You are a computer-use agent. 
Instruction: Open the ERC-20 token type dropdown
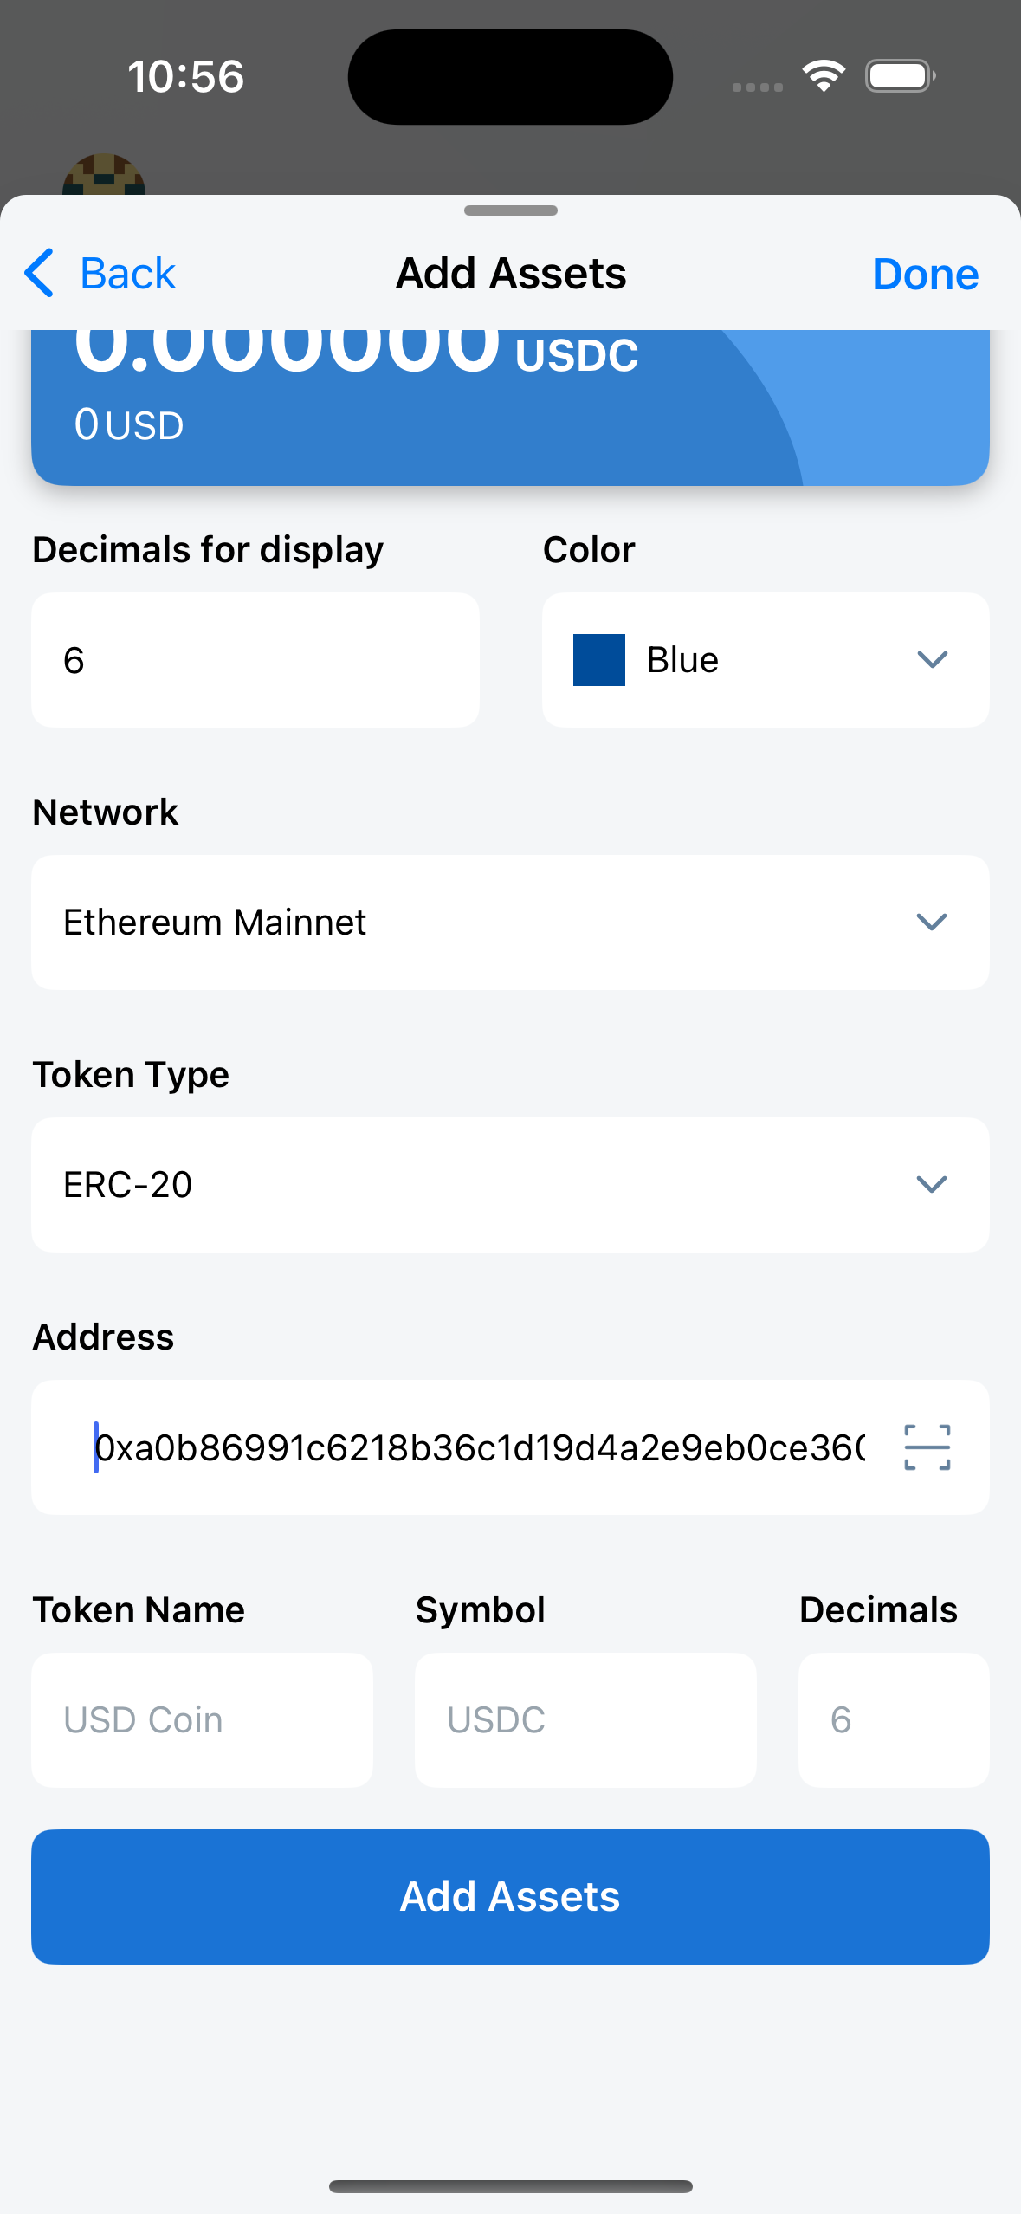[x=510, y=1185]
